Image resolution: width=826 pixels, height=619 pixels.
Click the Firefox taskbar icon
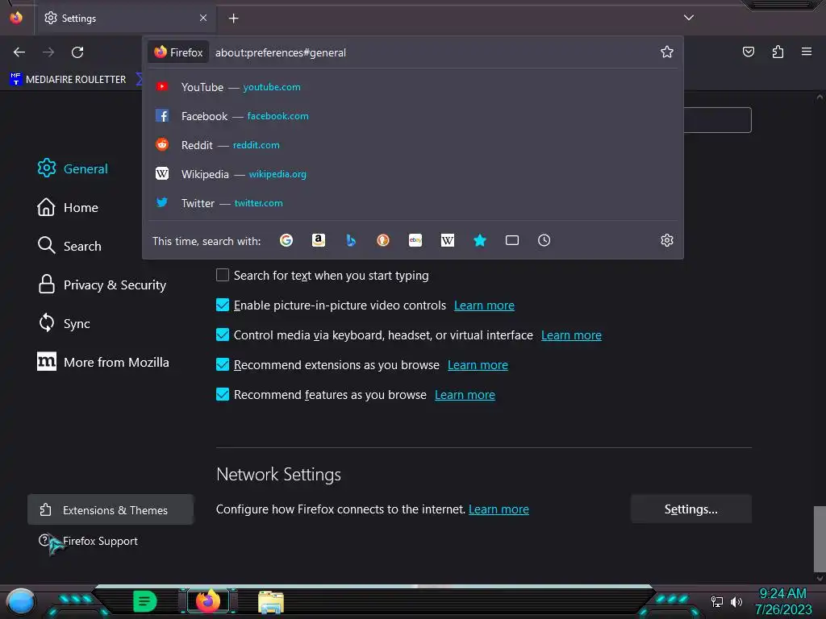click(x=208, y=601)
